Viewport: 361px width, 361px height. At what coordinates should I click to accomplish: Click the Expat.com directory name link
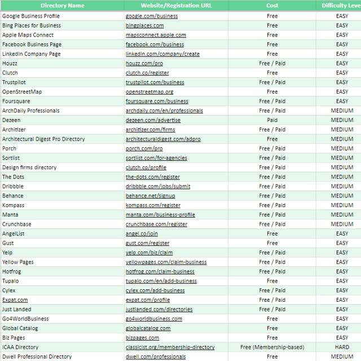pos(15,300)
